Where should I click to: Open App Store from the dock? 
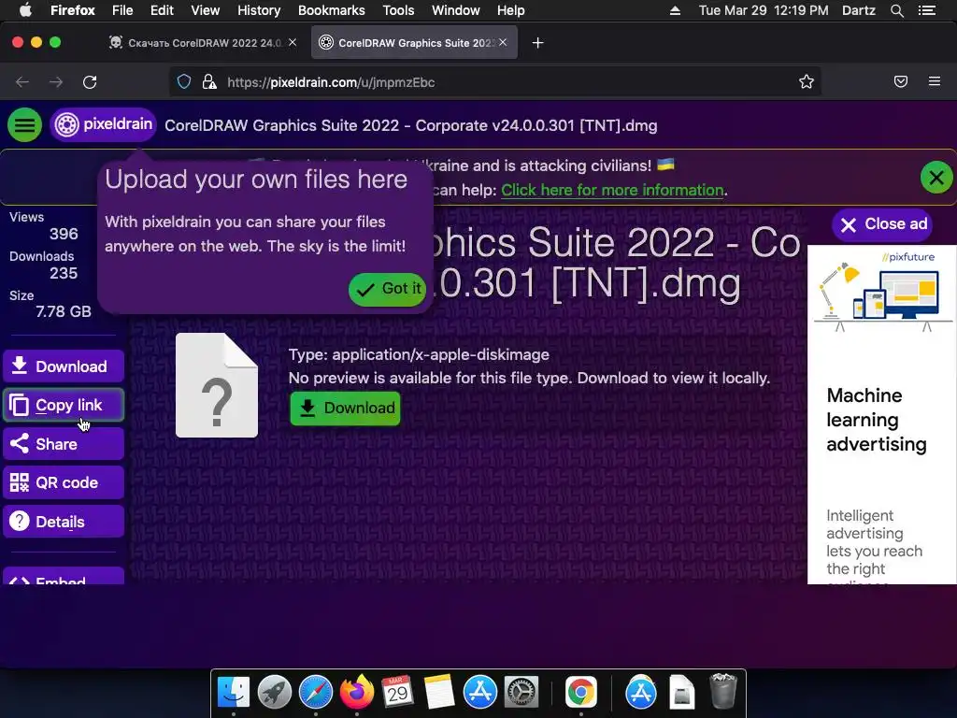(479, 693)
